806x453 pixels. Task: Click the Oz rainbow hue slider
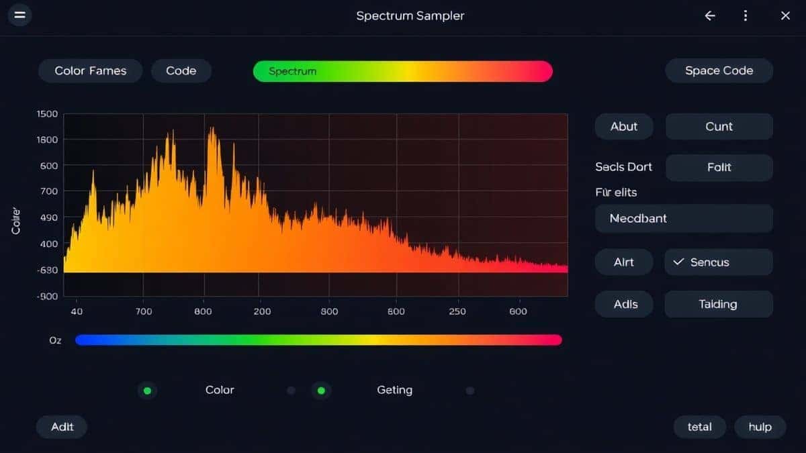(x=318, y=340)
